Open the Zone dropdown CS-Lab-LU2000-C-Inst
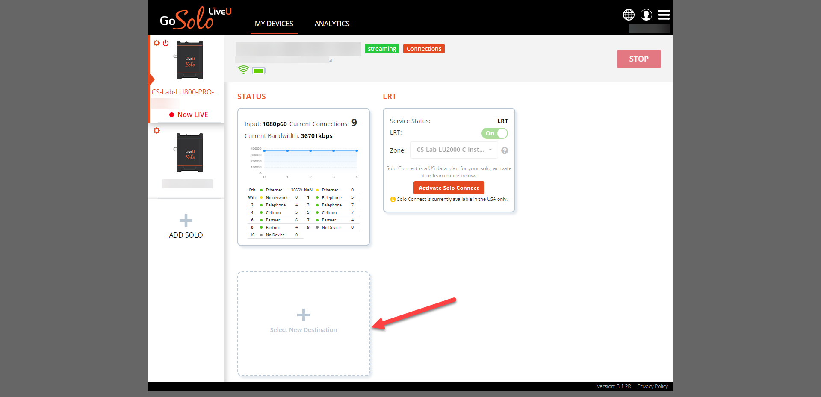 [x=454, y=150]
